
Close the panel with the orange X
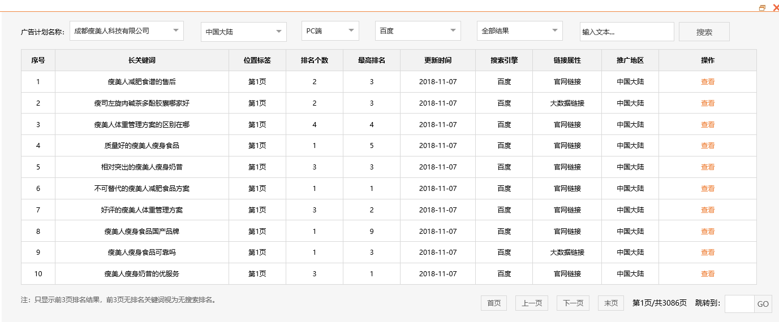775,8
